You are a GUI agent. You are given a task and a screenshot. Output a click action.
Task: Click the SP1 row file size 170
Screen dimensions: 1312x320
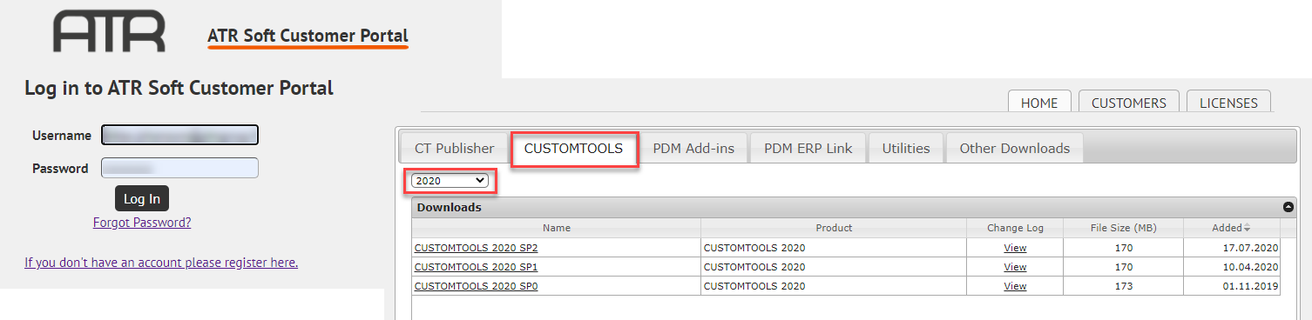[x=1124, y=267]
